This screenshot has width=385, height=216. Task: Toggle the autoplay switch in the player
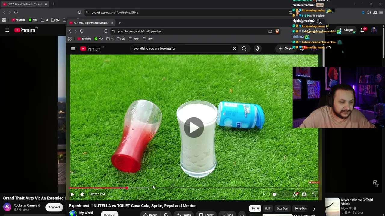[x=274, y=194]
